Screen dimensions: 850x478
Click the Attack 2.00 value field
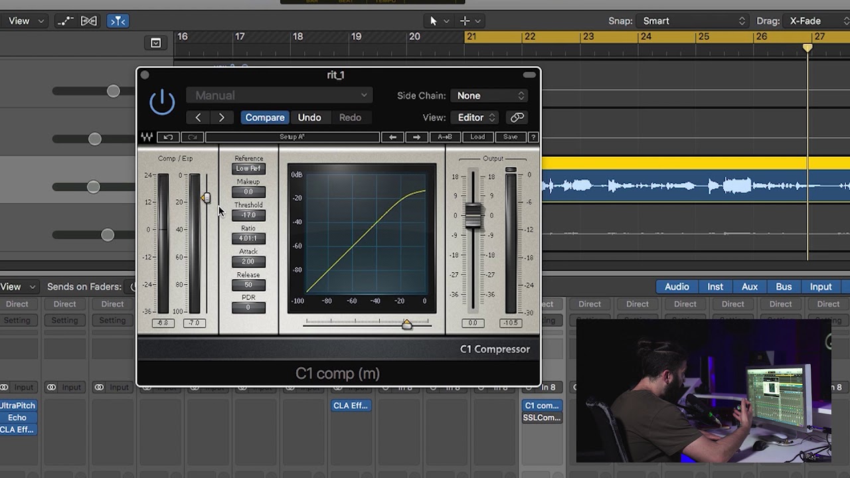(x=248, y=262)
